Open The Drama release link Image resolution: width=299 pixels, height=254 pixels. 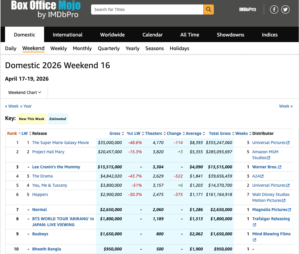pyautogui.click(x=42, y=176)
